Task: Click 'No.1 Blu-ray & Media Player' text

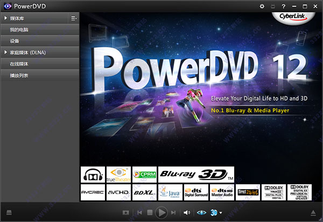Action: tap(250, 111)
